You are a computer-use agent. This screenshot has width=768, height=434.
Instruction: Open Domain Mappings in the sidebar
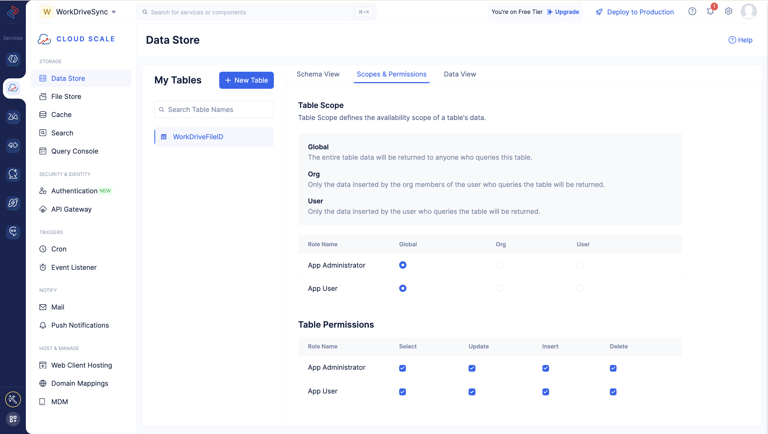81,383
